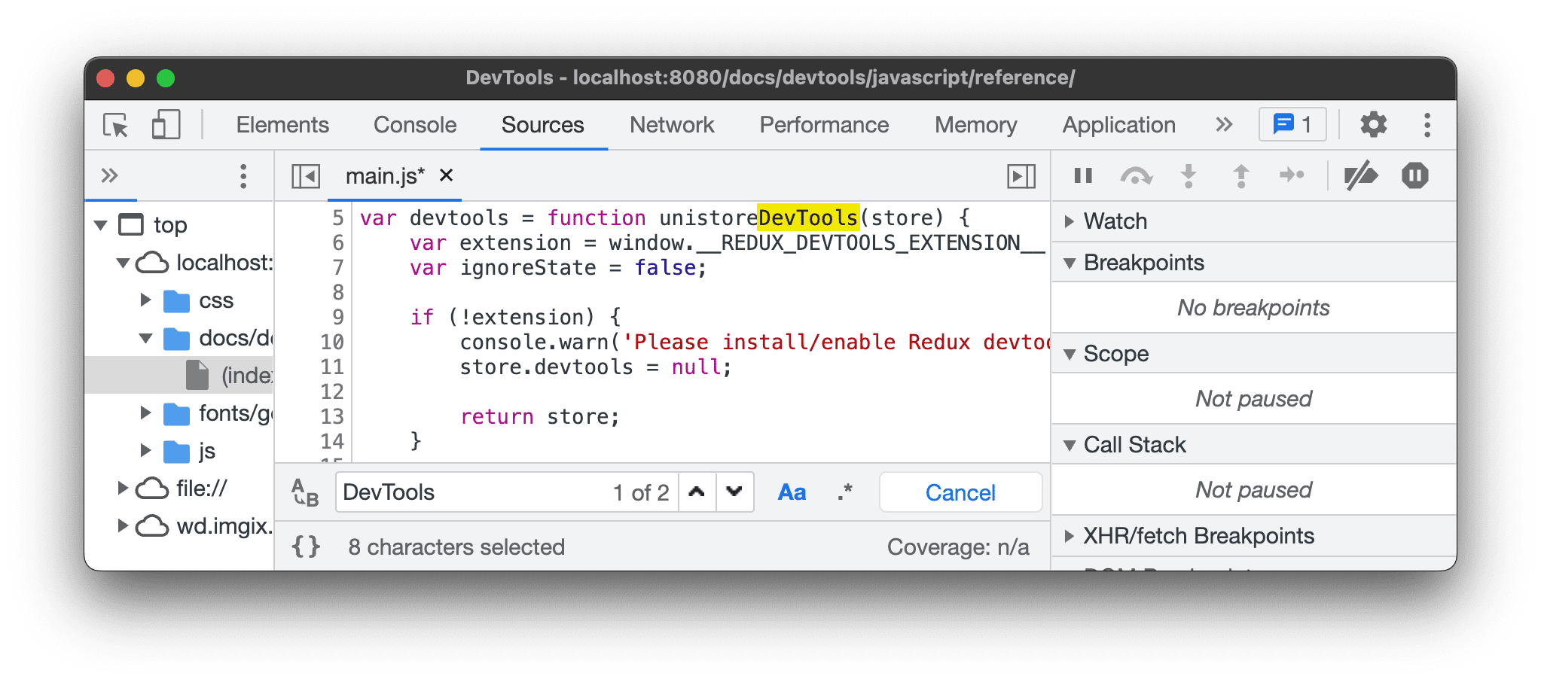Expand the css folder
1541x682 pixels.
146,300
